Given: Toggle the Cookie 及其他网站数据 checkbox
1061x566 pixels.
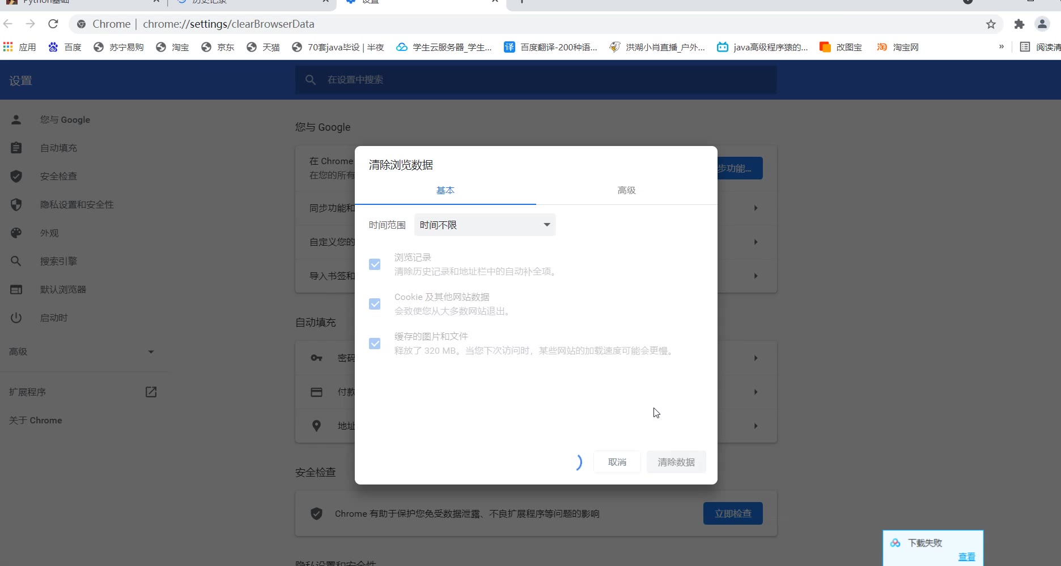Looking at the screenshot, I should (375, 304).
